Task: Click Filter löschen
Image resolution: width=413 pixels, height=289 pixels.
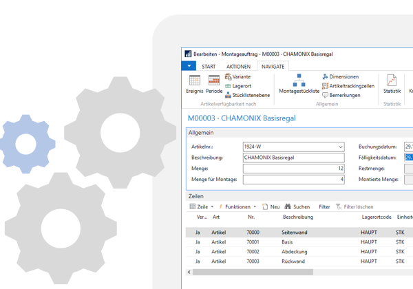Action: (354, 206)
